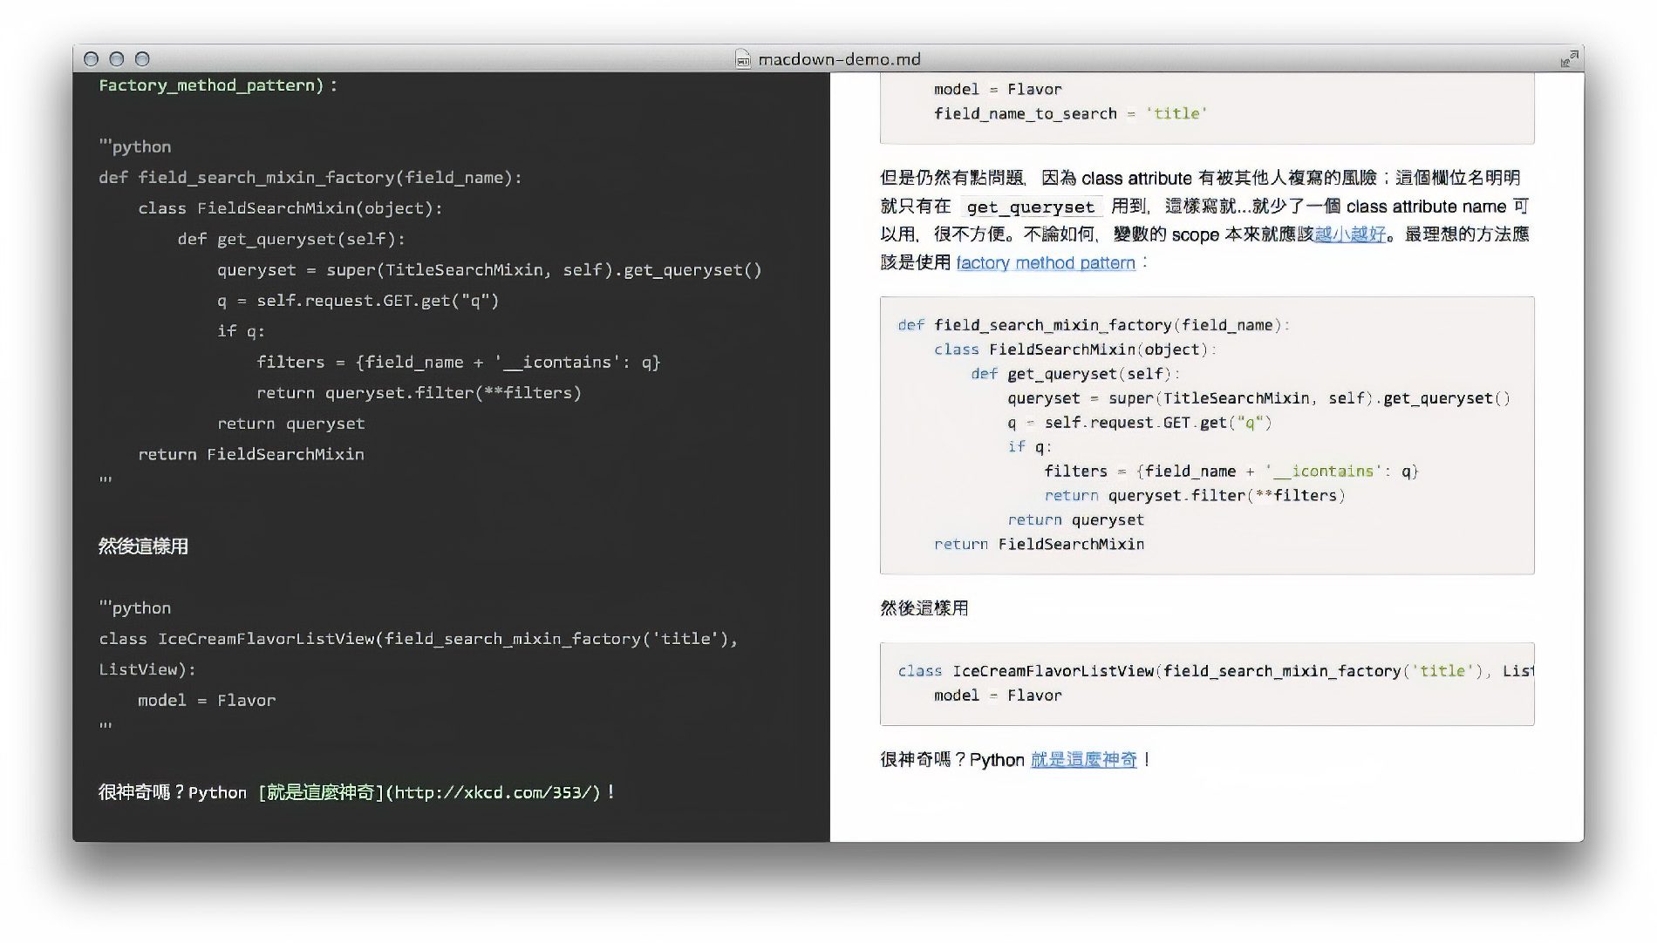Click the macdown-demo.md window title
Screen dimensions: 1657x943
coord(839,59)
